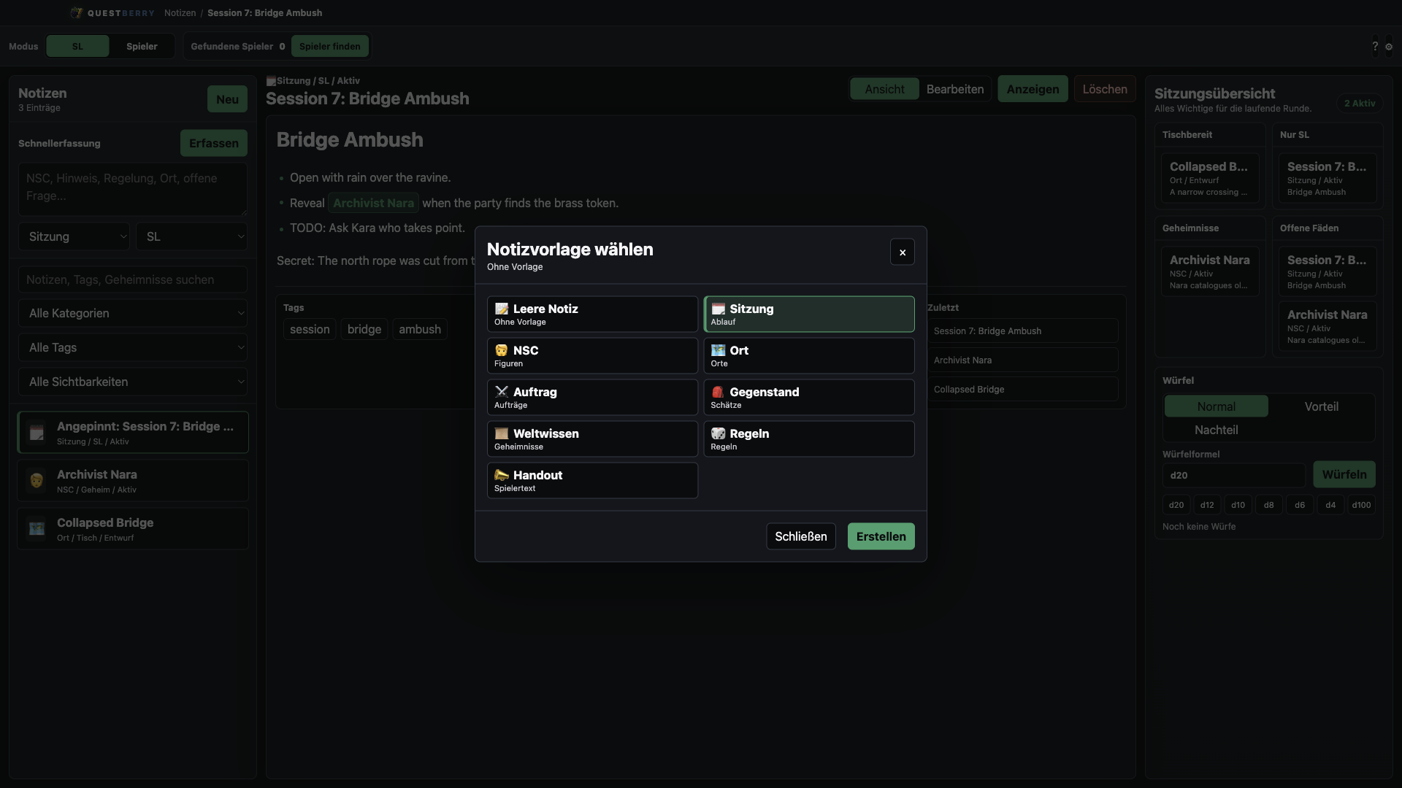Screen dimensions: 1402x788
Task: Open the help question mark icon
Action: 1375,46
